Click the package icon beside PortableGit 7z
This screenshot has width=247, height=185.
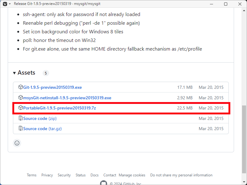pyautogui.click(x=21, y=108)
